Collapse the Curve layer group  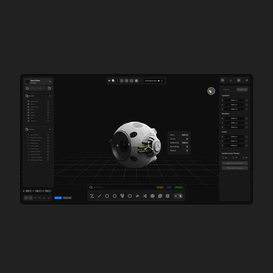(x=50, y=129)
